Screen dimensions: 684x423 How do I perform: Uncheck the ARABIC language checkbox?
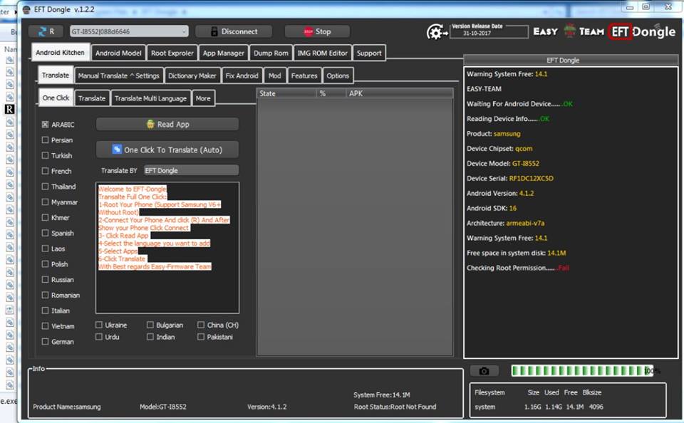click(44, 124)
